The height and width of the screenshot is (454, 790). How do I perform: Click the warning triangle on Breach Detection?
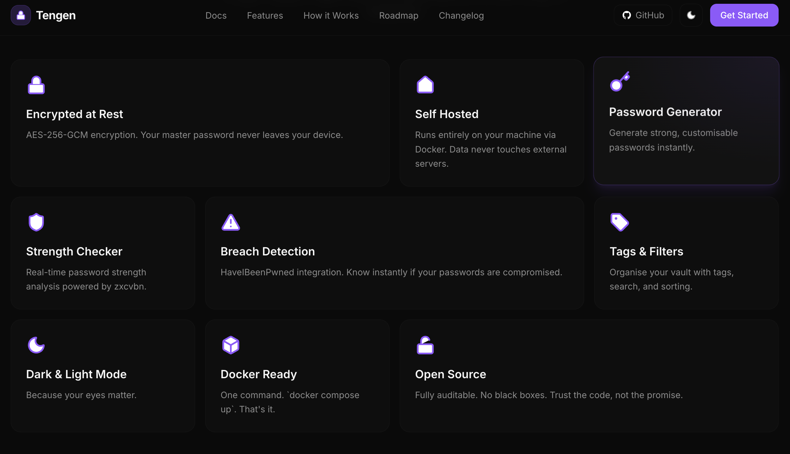[x=230, y=223]
